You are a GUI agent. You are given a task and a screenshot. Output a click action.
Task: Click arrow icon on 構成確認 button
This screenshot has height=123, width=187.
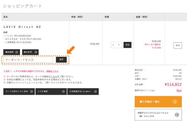[x=17, y=52]
